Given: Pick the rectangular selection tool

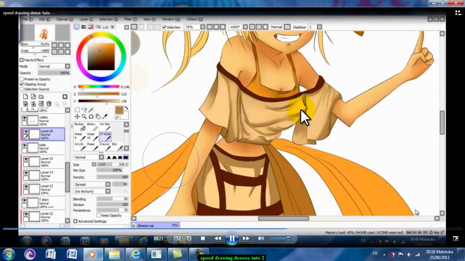Looking at the screenshot, I should tap(77, 110).
